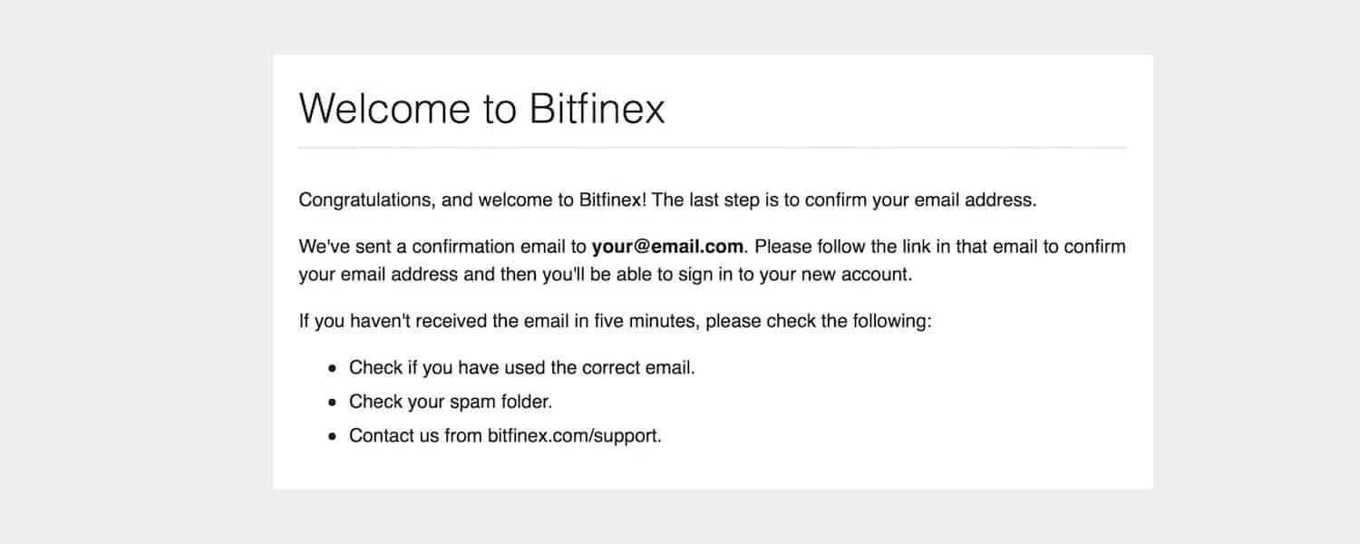Click the bullet dot before spam folder item

pyautogui.click(x=332, y=403)
